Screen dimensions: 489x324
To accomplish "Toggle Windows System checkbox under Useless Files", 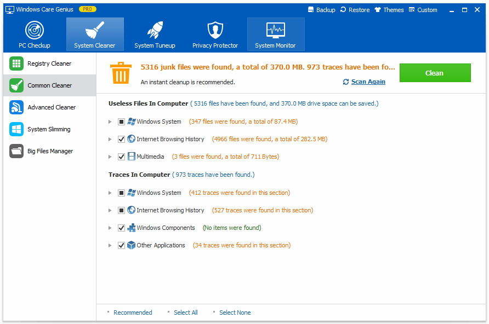I will [x=121, y=121].
